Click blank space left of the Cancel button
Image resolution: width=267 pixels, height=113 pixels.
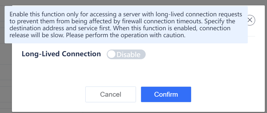[x=49, y=94]
